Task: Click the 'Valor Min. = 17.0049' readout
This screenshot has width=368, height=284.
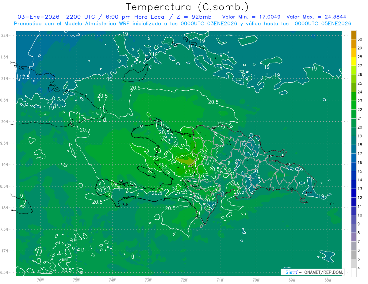Action: (x=251, y=17)
